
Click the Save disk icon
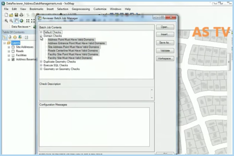pos(16,15)
